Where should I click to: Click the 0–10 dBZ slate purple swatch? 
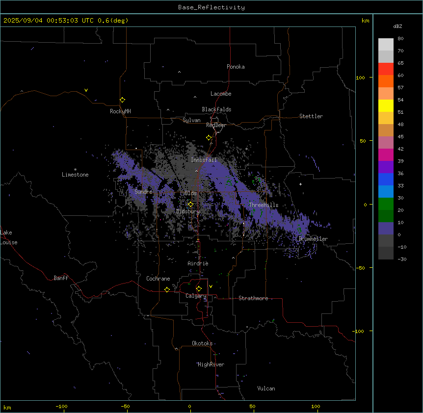pyautogui.click(x=386, y=229)
